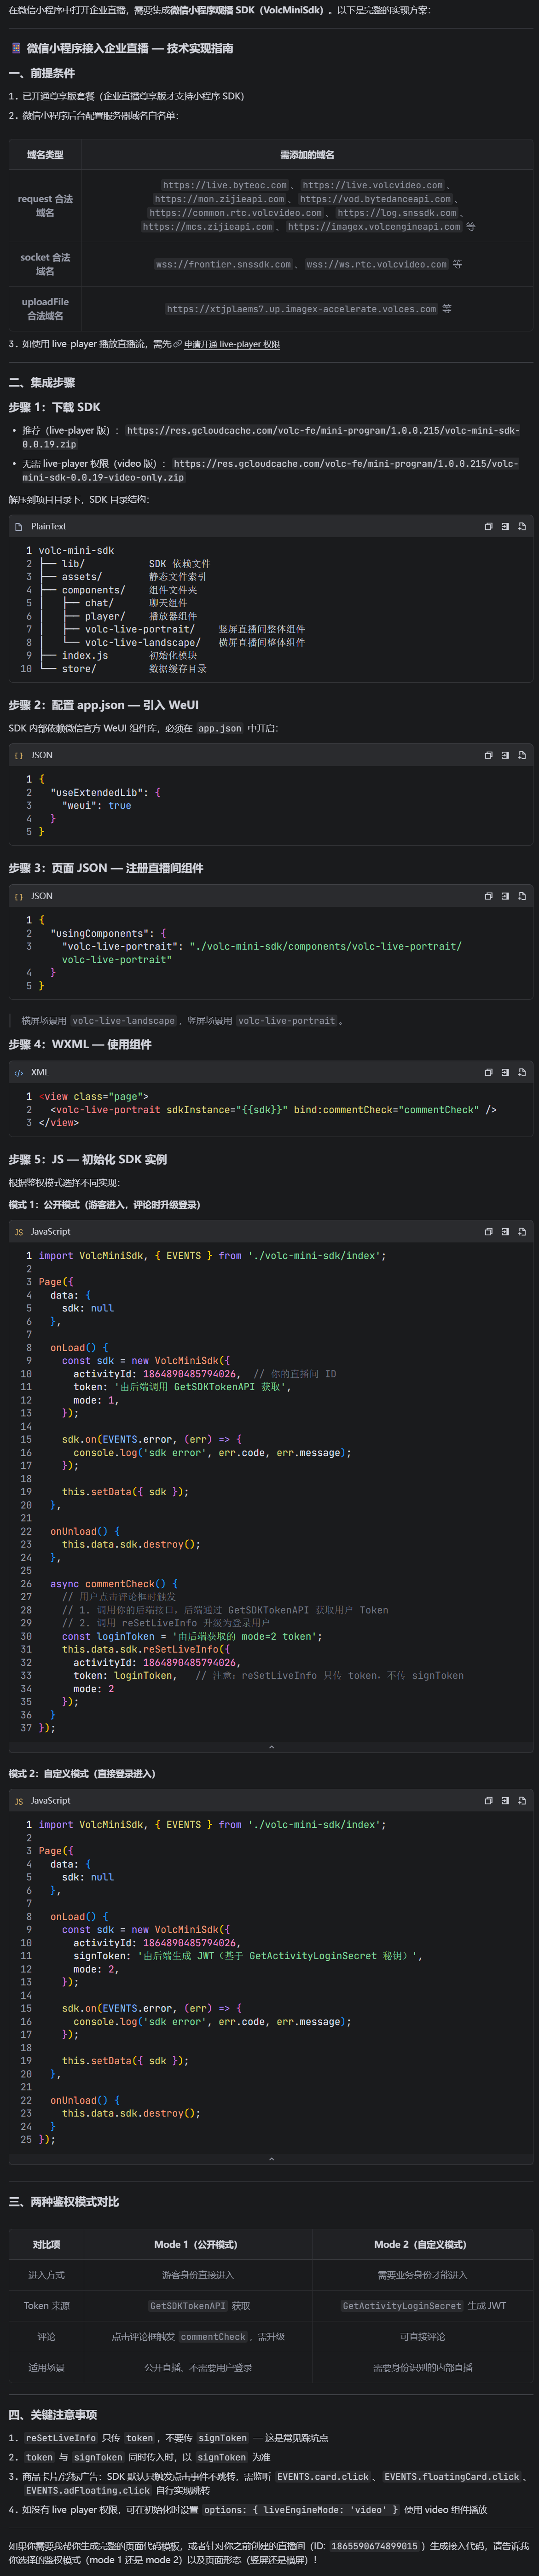Copy the mode 2 JavaScript code block
The image size is (539, 2576).
[x=488, y=1800]
